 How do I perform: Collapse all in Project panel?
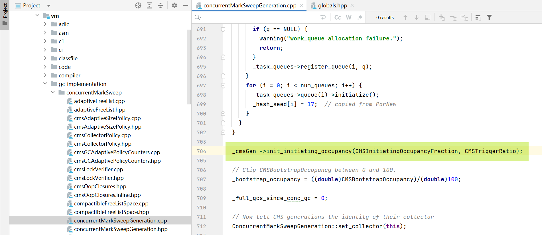161,5
